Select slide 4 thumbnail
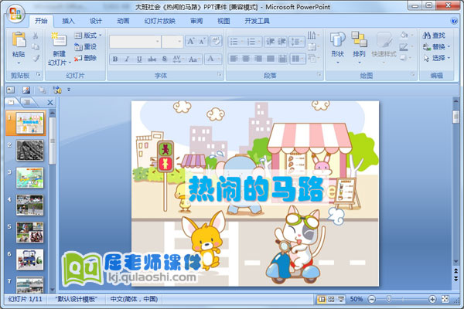Screen dimensions: 464x309 (x=29, y=205)
